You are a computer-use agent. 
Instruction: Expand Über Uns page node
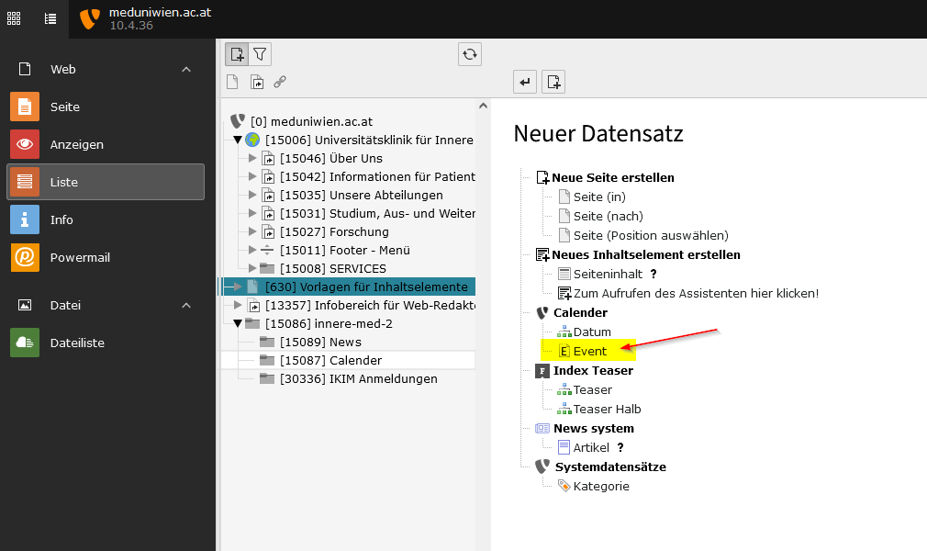click(252, 158)
